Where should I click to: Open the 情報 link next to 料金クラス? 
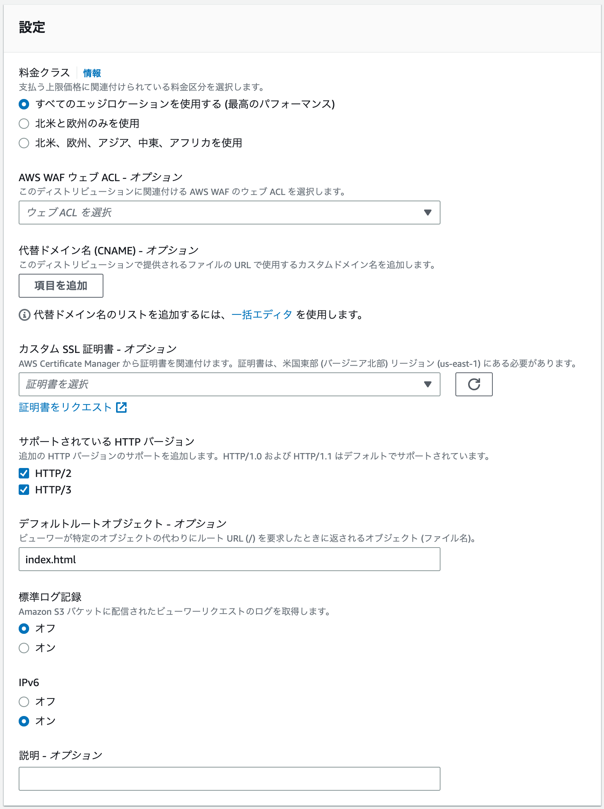click(x=92, y=73)
